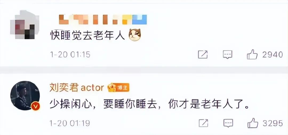The height and width of the screenshot is (135, 288).
Task: Select the reply text starting with 少操闲心
Action: tap(150, 105)
